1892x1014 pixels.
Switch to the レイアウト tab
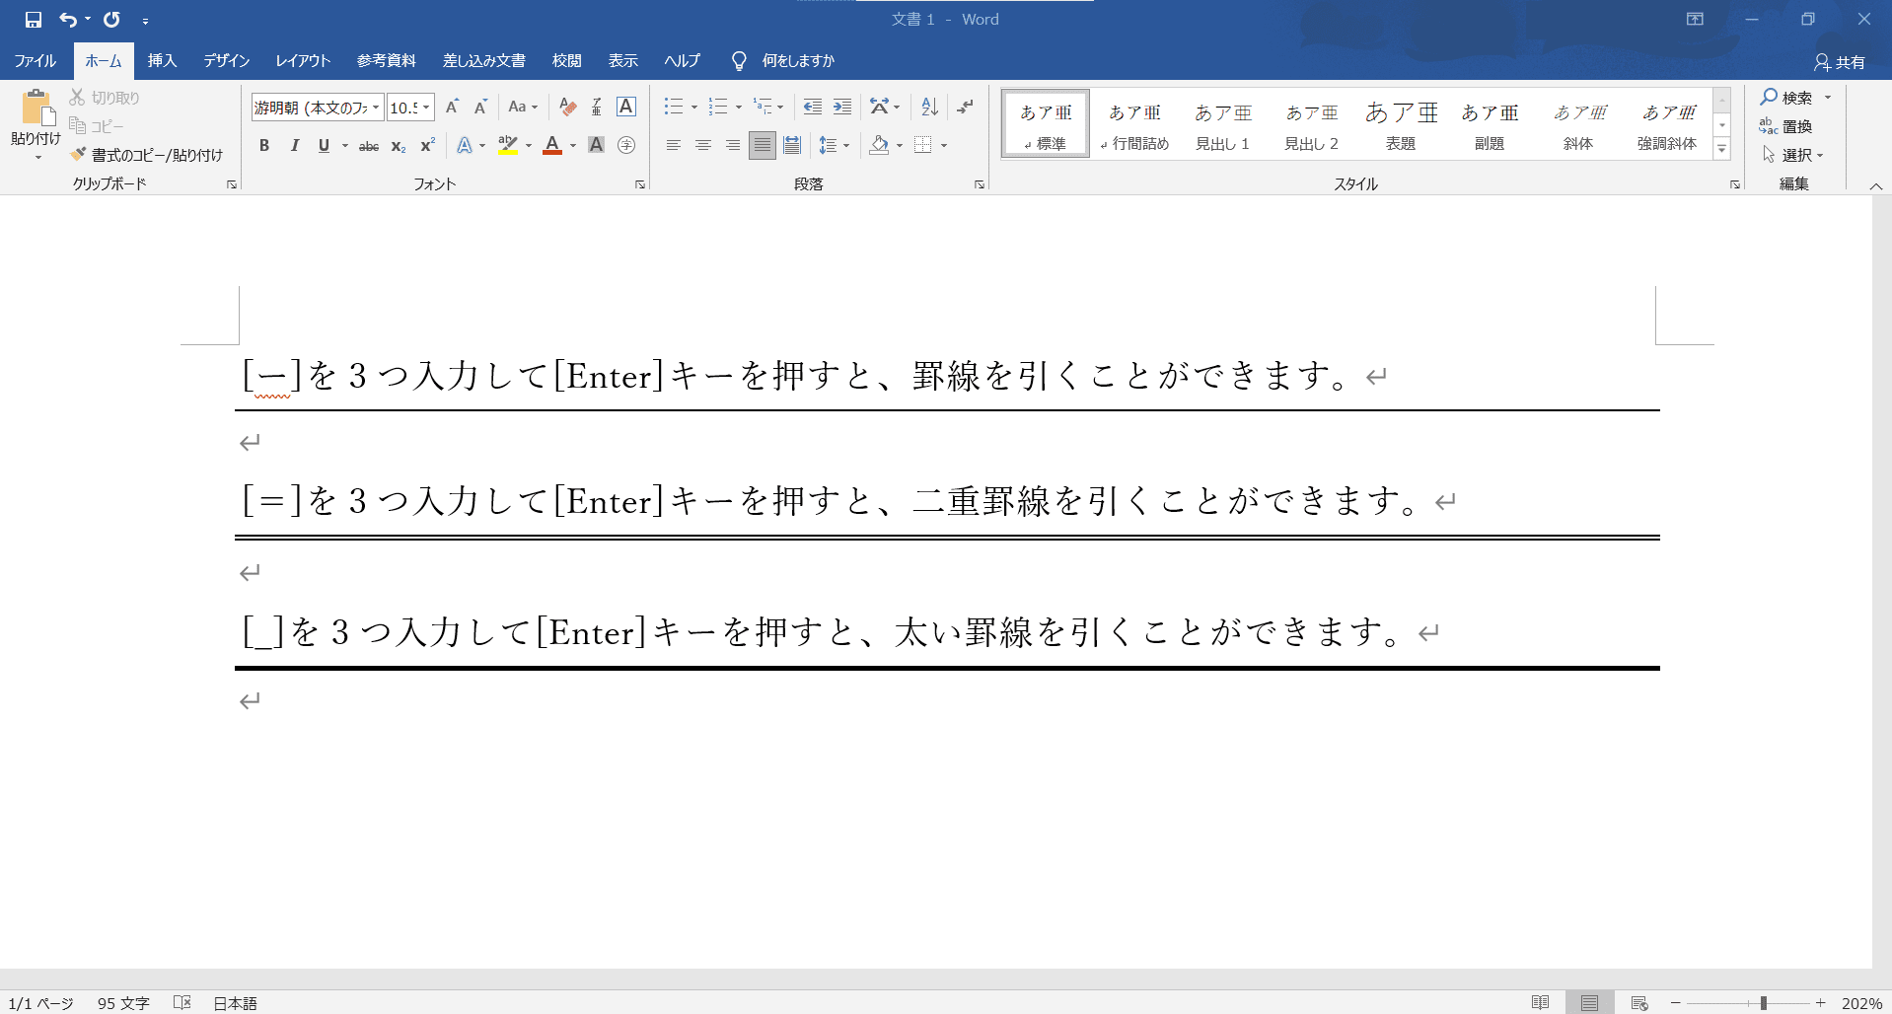(x=303, y=61)
